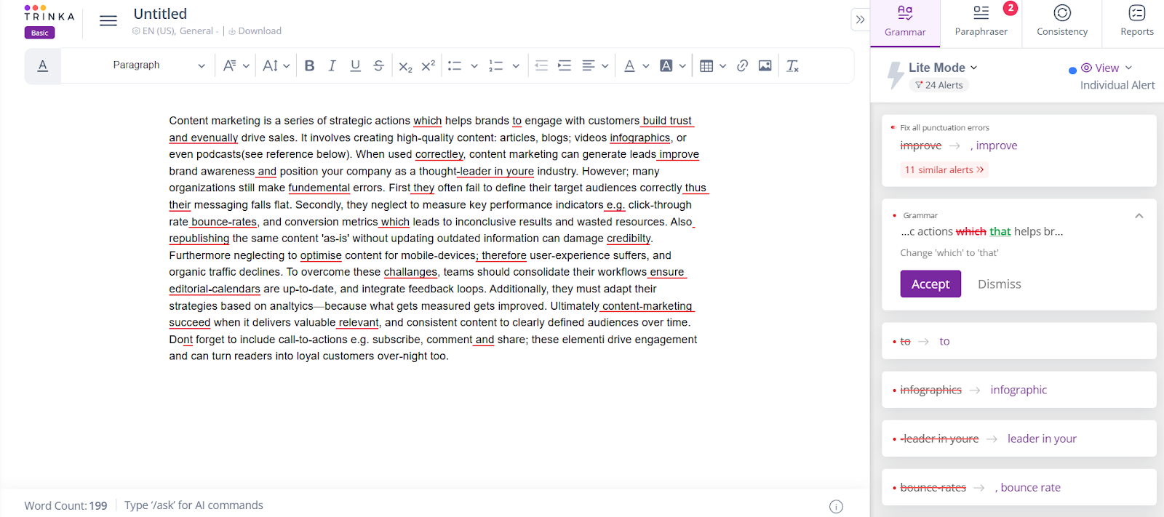Image resolution: width=1164 pixels, height=517 pixels.
Task: Expand the table dropdown arrow
Action: pos(722,65)
